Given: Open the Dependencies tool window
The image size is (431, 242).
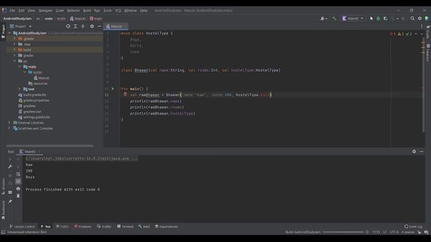Looking at the screenshot, I should 166,227.
